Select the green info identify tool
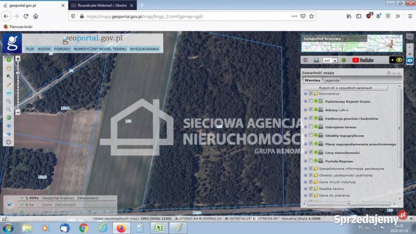Viewport: 416px width, 234px height. click(x=9, y=60)
